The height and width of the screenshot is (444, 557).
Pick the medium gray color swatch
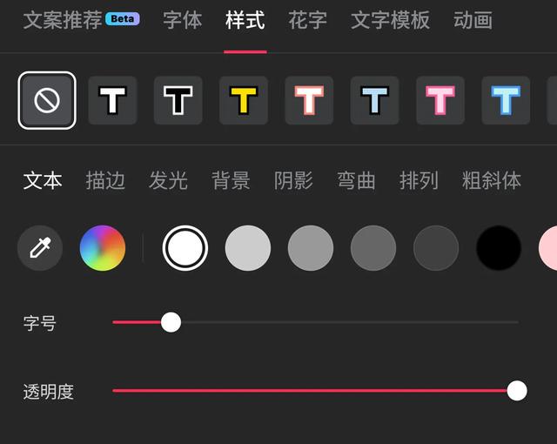click(x=311, y=248)
